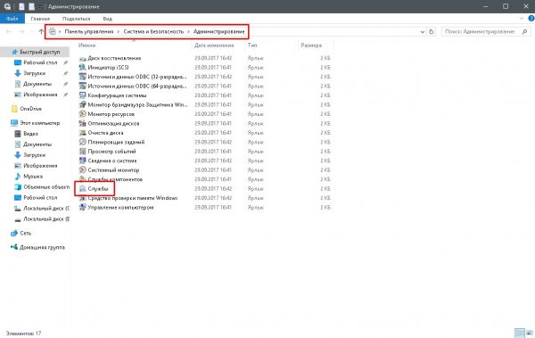
Task: Switch to the Главная ribbon tab
Action: click(x=40, y=19)
